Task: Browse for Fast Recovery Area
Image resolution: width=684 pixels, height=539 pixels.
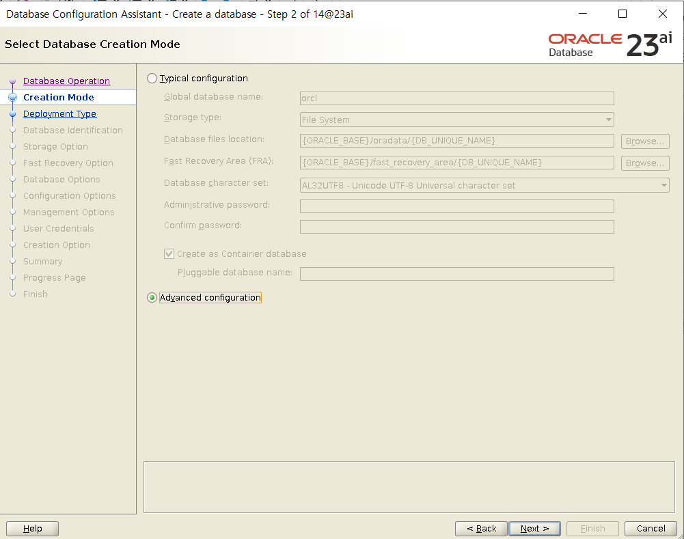Action: pyautogui.click(x=645, y=163)
